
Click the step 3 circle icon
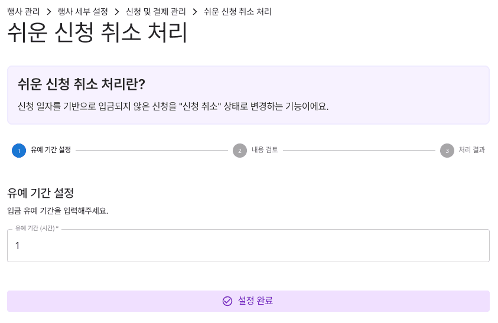(x=447, y=151)
